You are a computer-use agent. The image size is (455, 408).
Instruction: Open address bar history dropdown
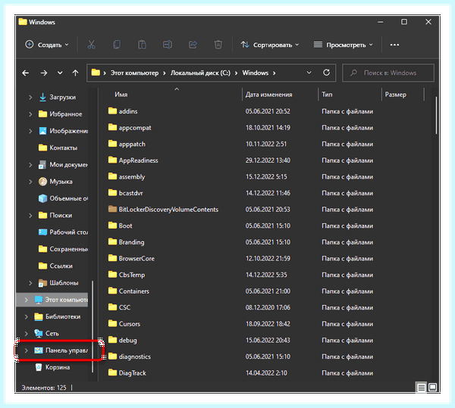(x=309, y=73)
